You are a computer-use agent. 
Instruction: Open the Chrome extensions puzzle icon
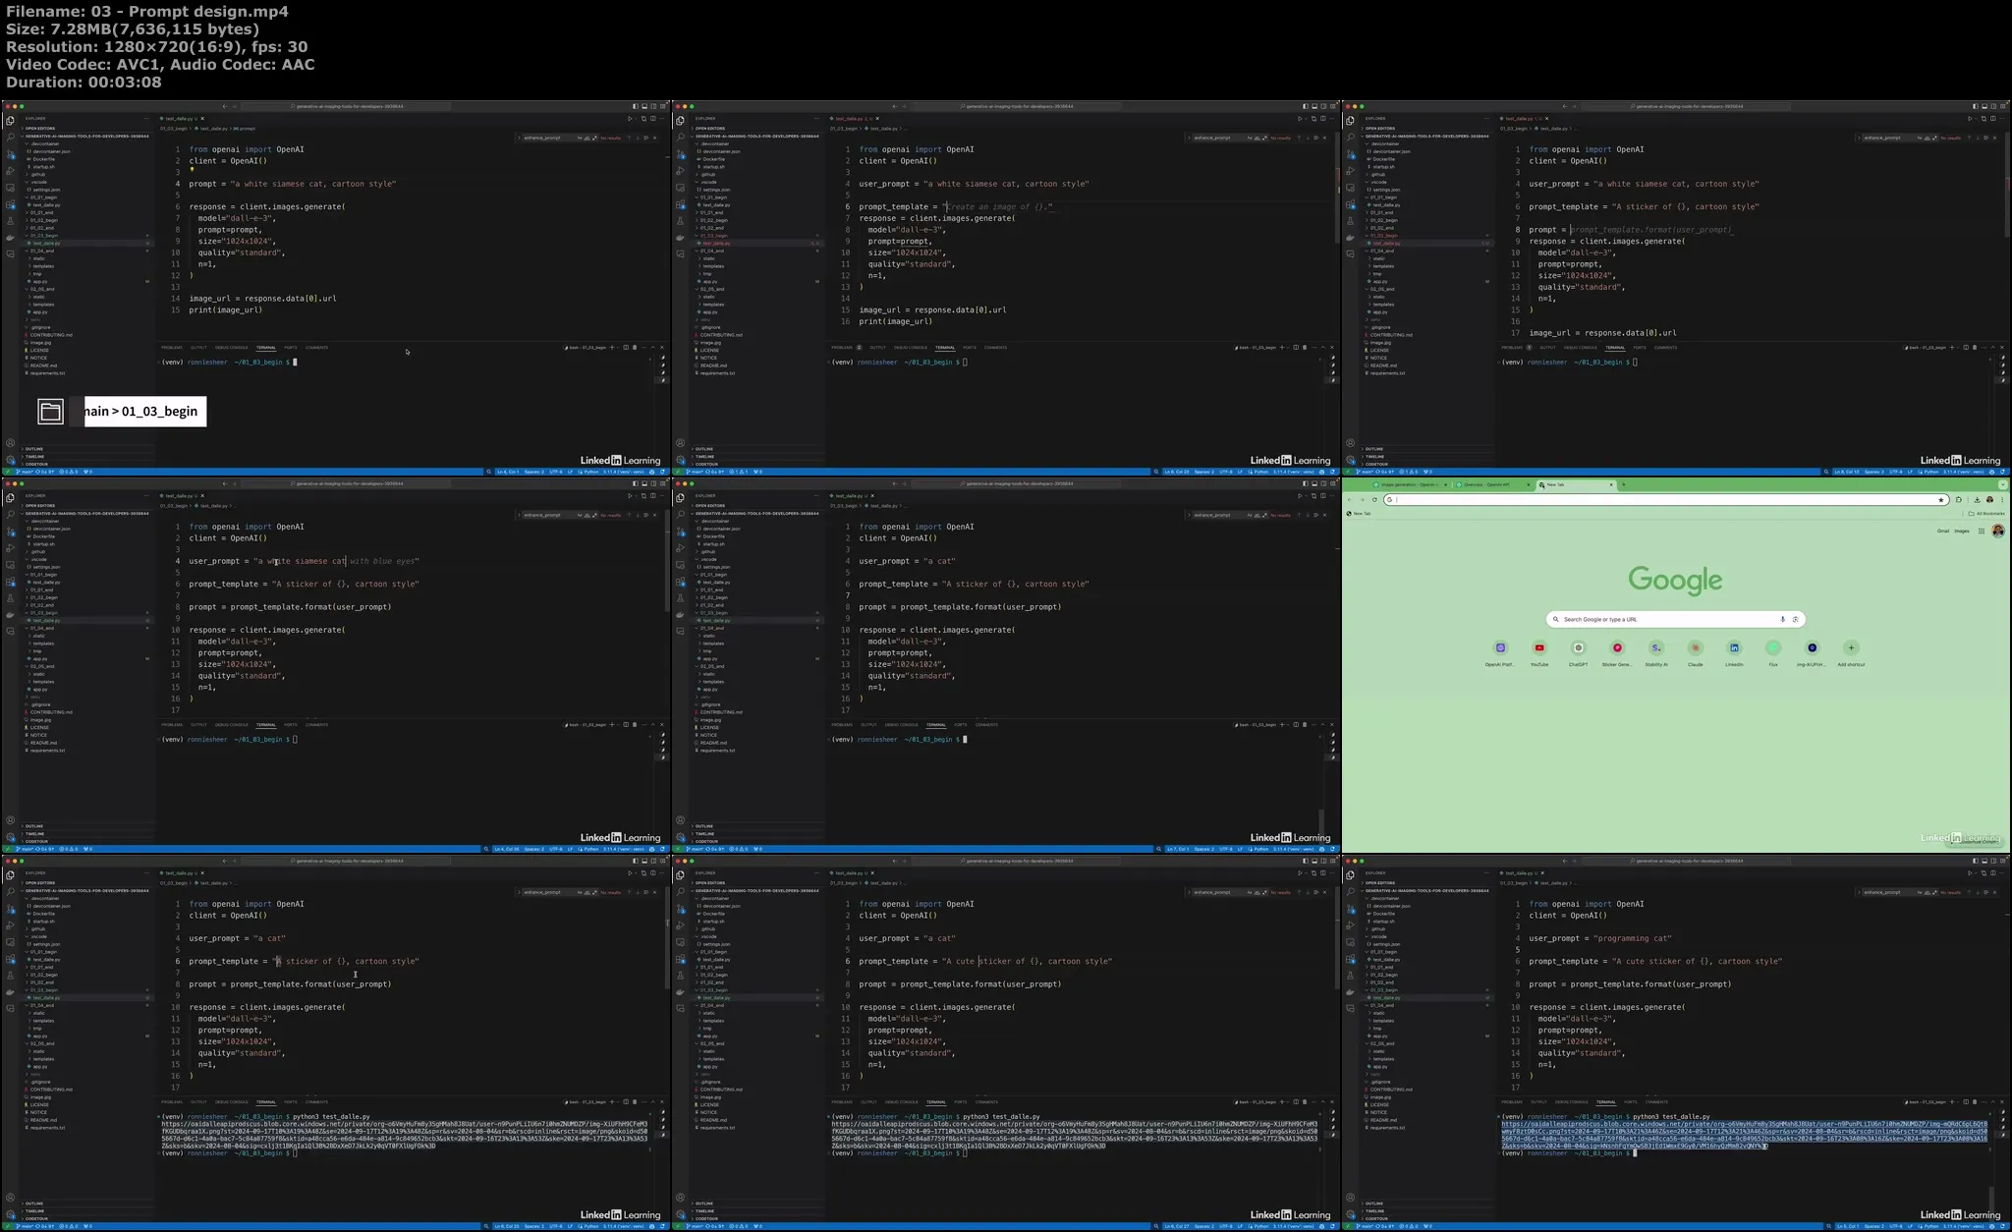pyautogui.click(x=1958, y=500)
